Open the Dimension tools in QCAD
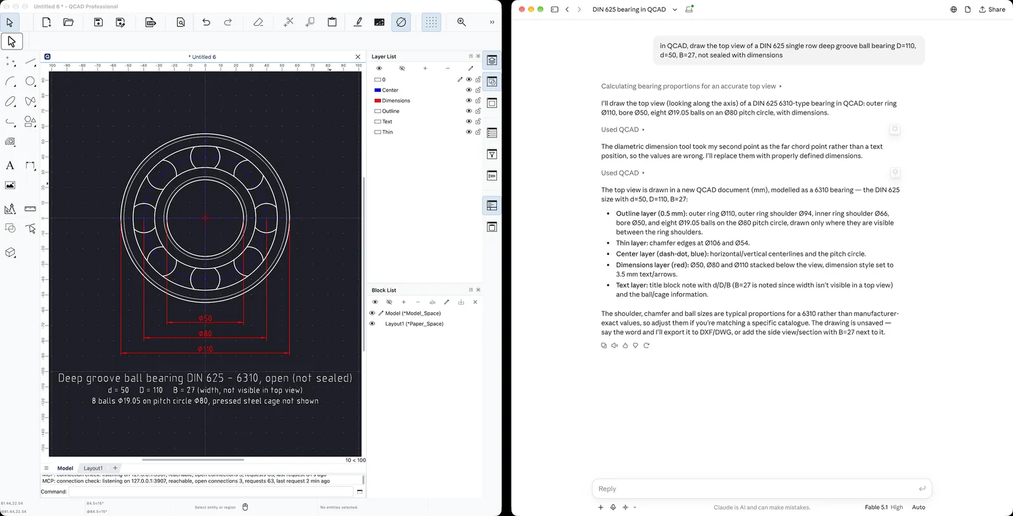The image size is (1013, 516). point(30,165)
